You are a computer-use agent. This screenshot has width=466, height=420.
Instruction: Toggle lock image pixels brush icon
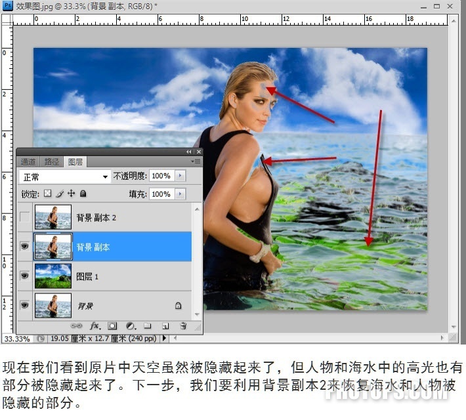[60, 194]
